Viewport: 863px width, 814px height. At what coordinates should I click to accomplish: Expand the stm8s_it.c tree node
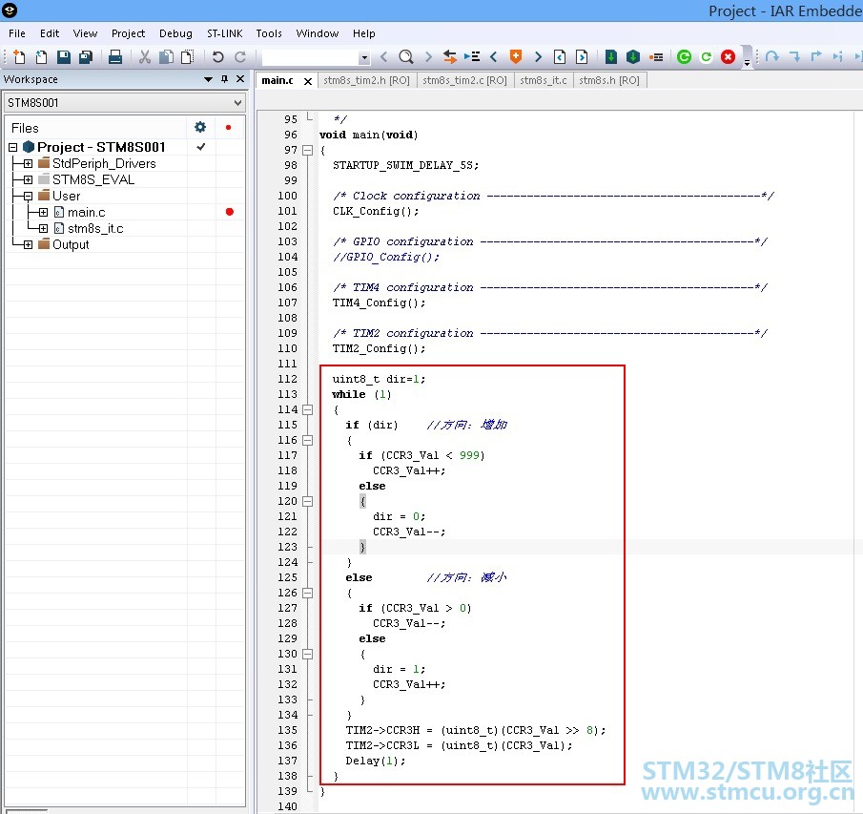point(44,228)
